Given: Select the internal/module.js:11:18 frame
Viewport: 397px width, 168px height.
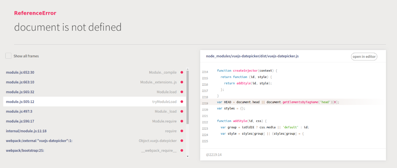Looking at the screenshot, I should 94,131.
